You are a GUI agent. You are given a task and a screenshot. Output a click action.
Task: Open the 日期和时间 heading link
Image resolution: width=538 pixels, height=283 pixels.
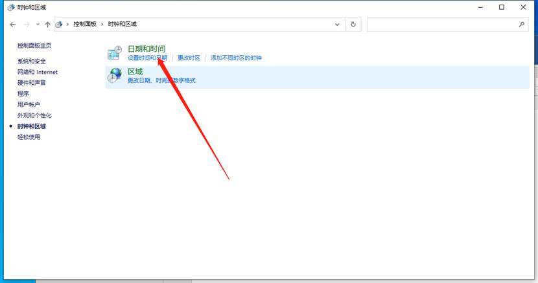tap(146, 49)
